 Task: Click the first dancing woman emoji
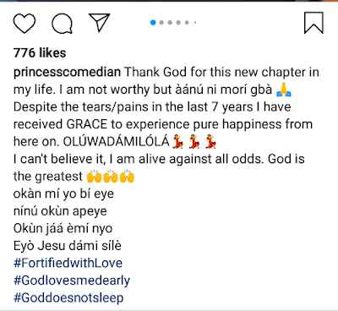tap(178, 142)
